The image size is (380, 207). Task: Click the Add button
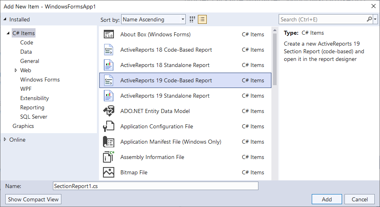coord(327,199)
